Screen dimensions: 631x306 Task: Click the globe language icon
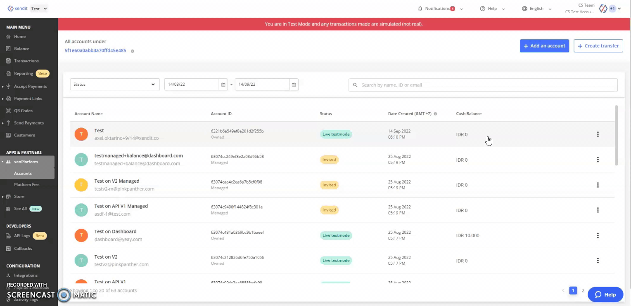point(524,9)
